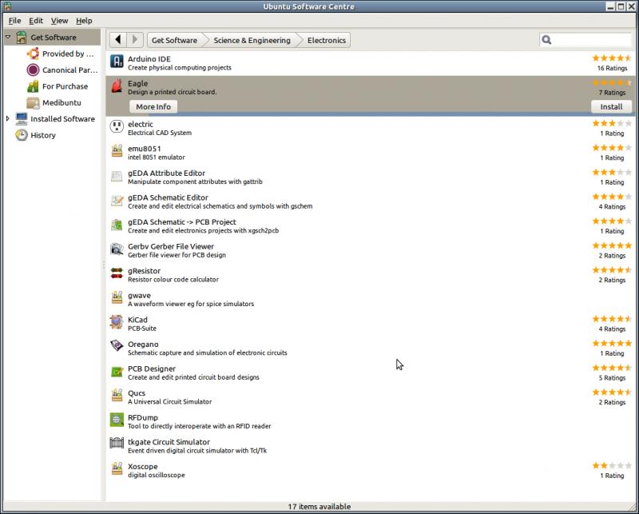
Task: Navigate back with the left arrow
Action: pyautogui.click(x=118, y=40)
